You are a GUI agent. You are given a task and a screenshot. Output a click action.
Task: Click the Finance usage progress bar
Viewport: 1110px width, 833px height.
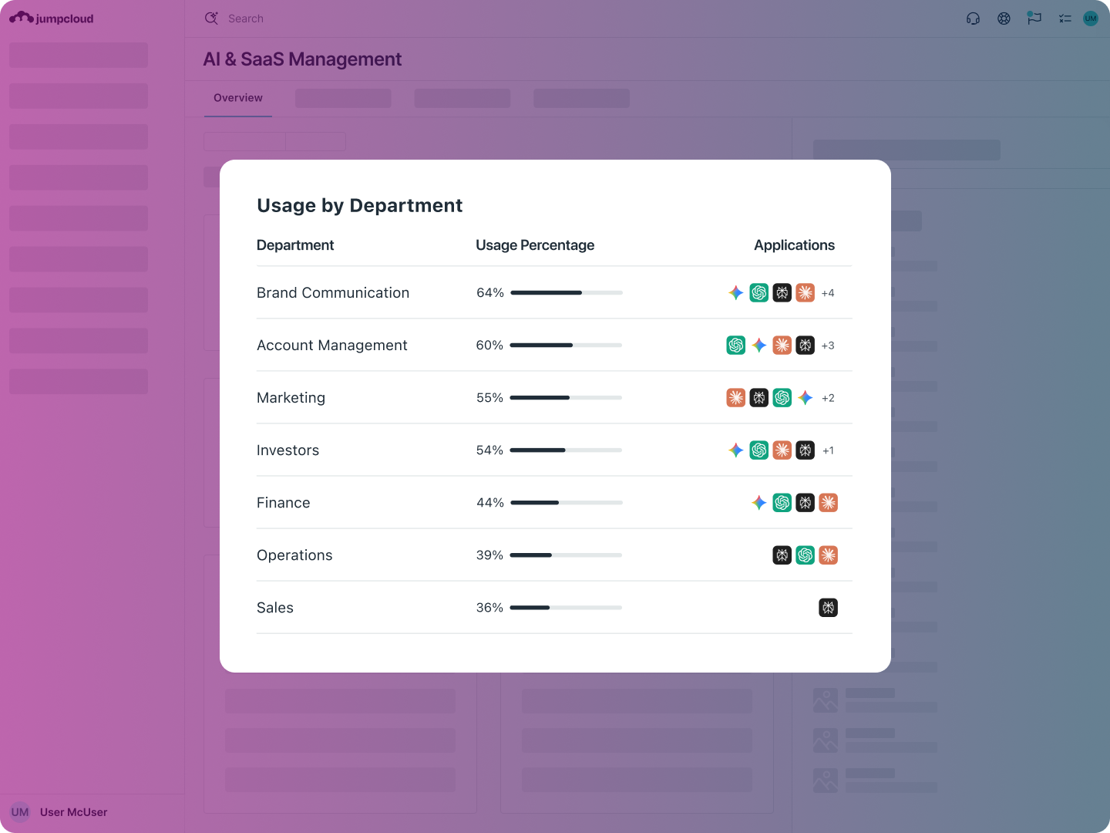(x=567, y=503)
